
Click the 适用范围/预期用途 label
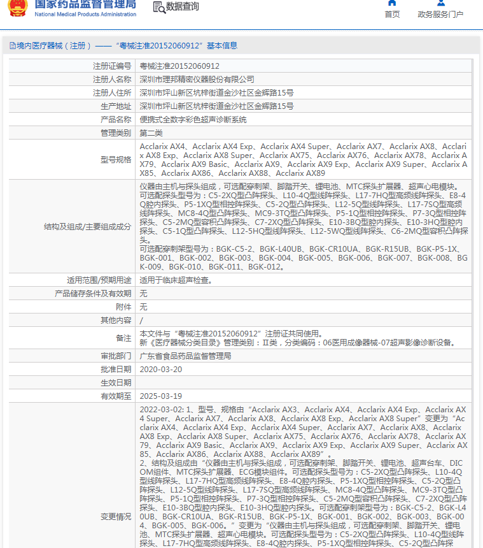(x=99, y=280)
